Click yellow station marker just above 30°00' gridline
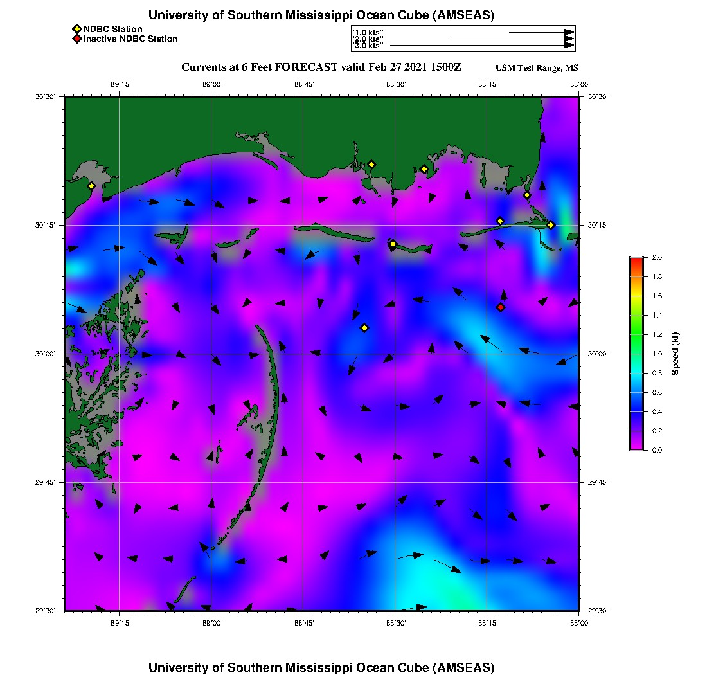 pos(364,328)
